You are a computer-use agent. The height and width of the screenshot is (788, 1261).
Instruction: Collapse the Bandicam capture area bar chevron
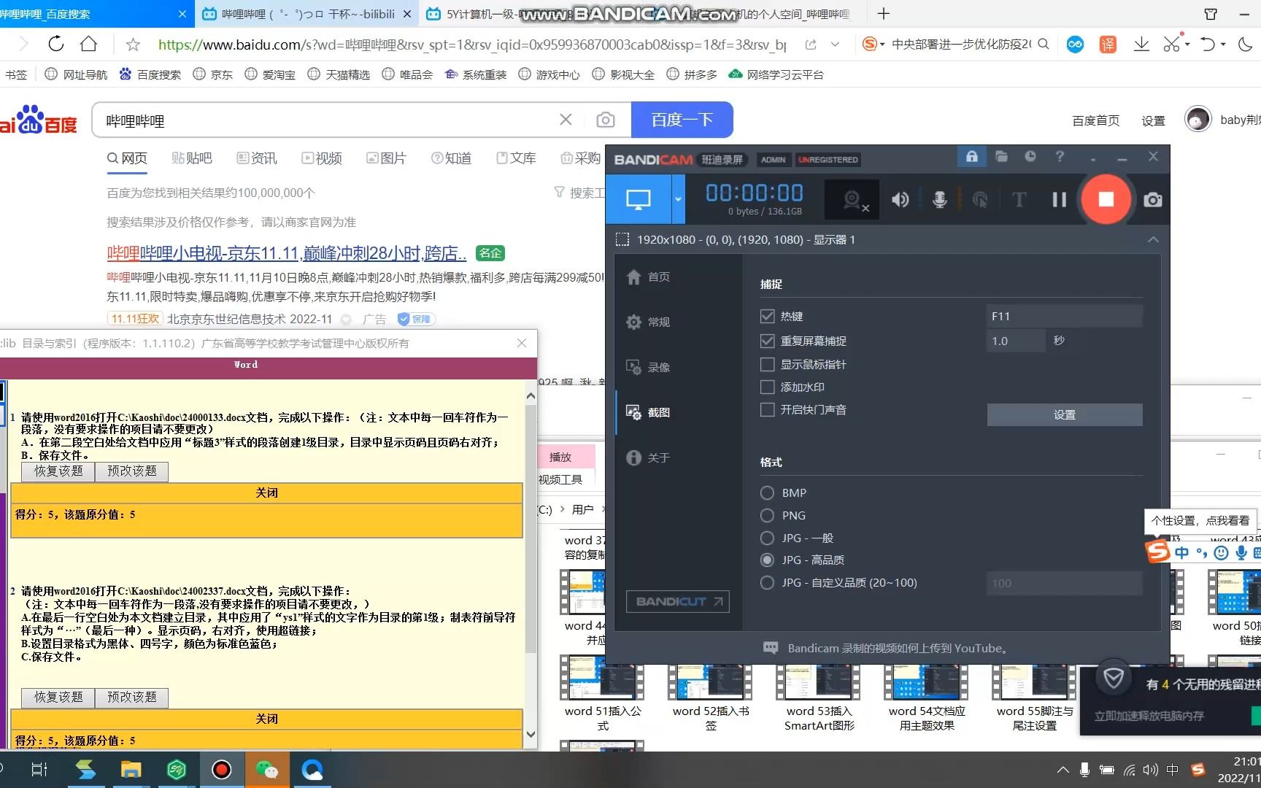(x=1153, y=239)
